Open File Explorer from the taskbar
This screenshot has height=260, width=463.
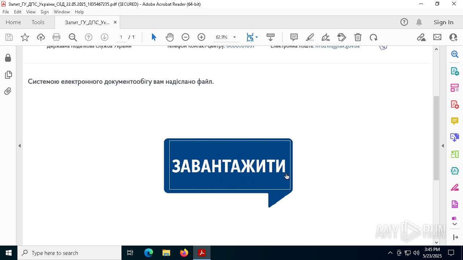click(x=166, y=253)
